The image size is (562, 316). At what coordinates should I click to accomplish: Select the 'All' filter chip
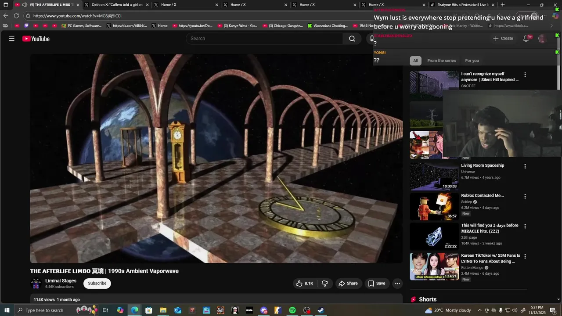pyautogui.click(x=415, y=61)
